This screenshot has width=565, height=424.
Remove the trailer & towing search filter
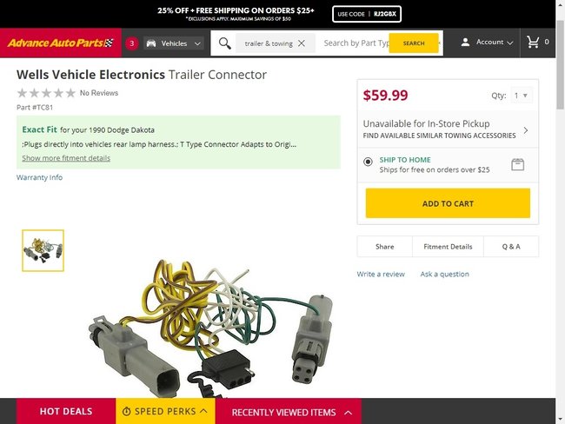pos(302,43)
